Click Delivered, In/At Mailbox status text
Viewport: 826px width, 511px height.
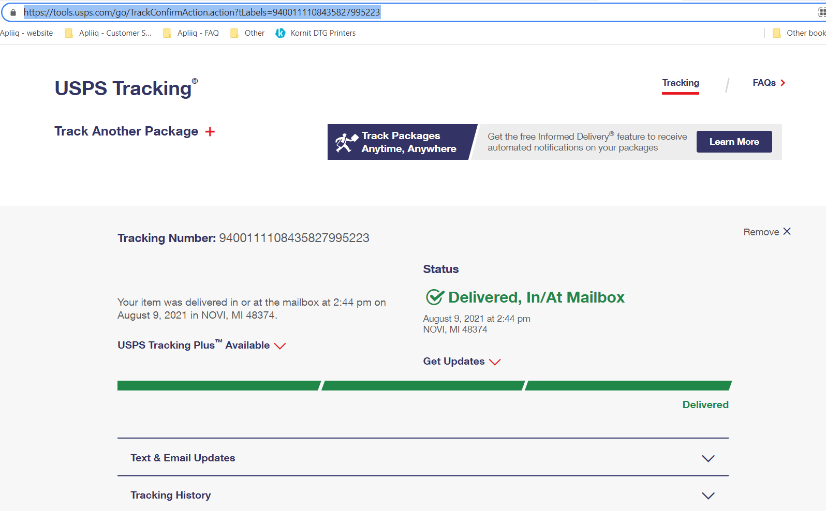pos(536,297)
